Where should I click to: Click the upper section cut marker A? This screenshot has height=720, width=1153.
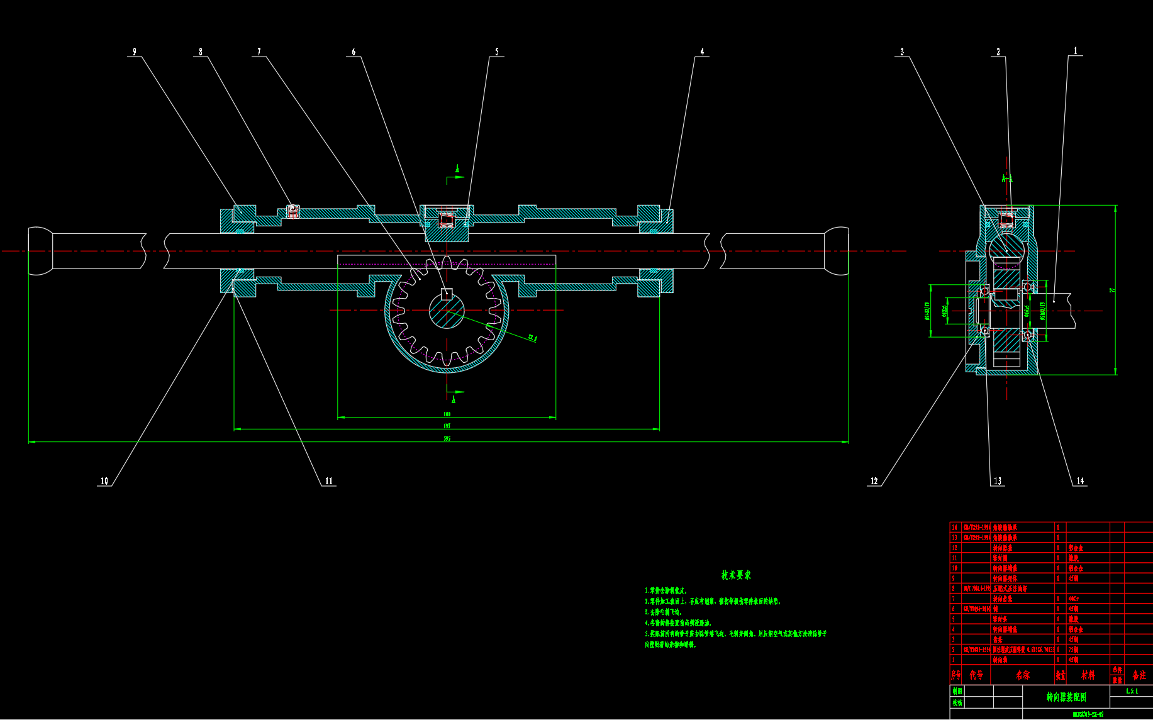[457, 169]
